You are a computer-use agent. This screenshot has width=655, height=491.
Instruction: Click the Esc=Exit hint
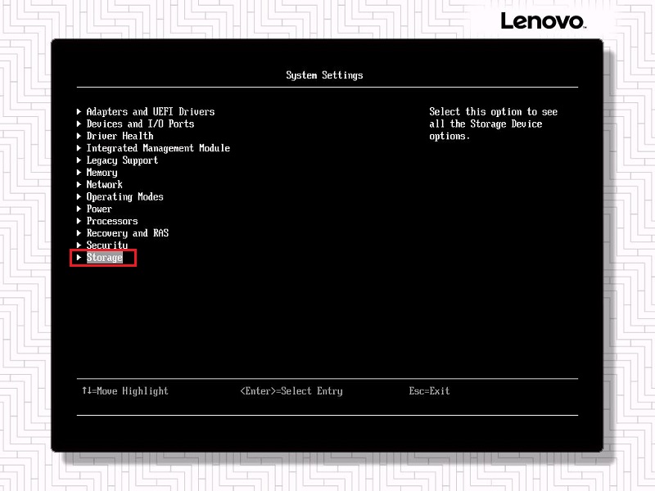429,391
